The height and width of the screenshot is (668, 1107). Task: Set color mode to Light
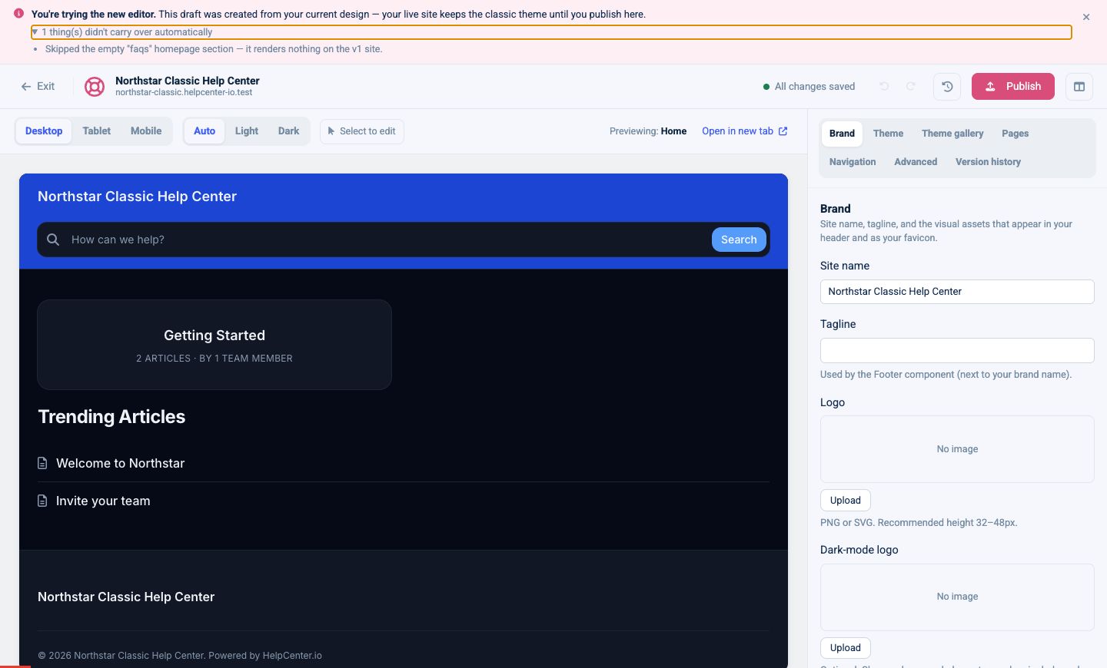(x=247, y=131)
